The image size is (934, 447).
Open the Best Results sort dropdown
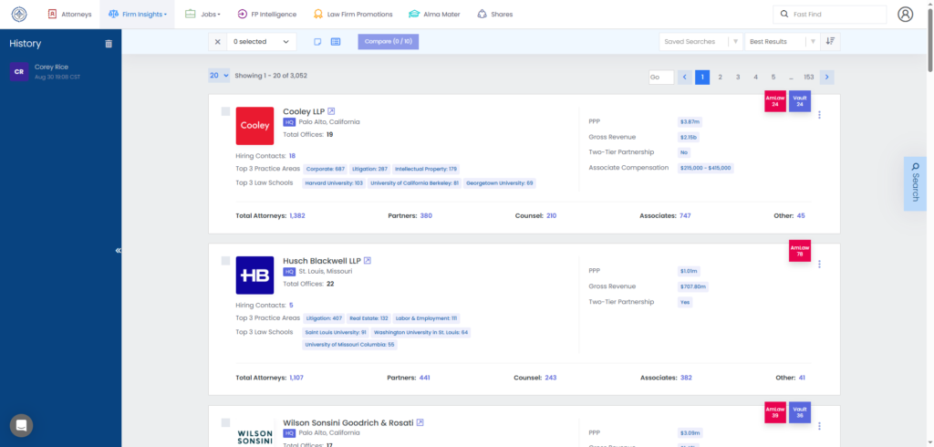point(781,41)
